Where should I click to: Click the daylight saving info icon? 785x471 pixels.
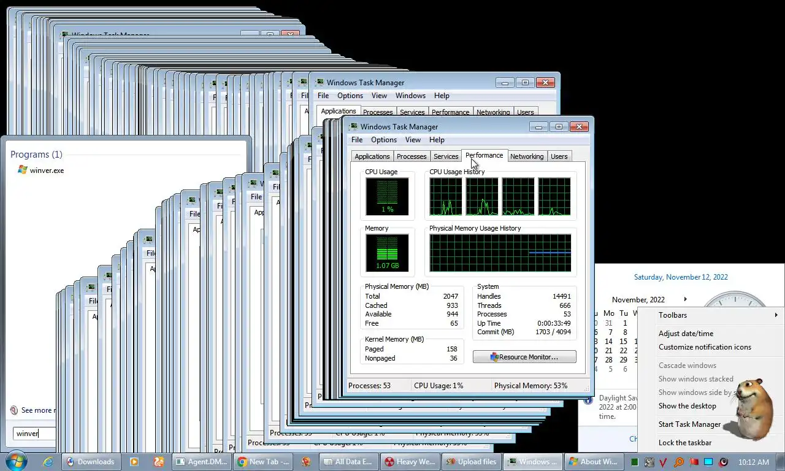[588, 401]
